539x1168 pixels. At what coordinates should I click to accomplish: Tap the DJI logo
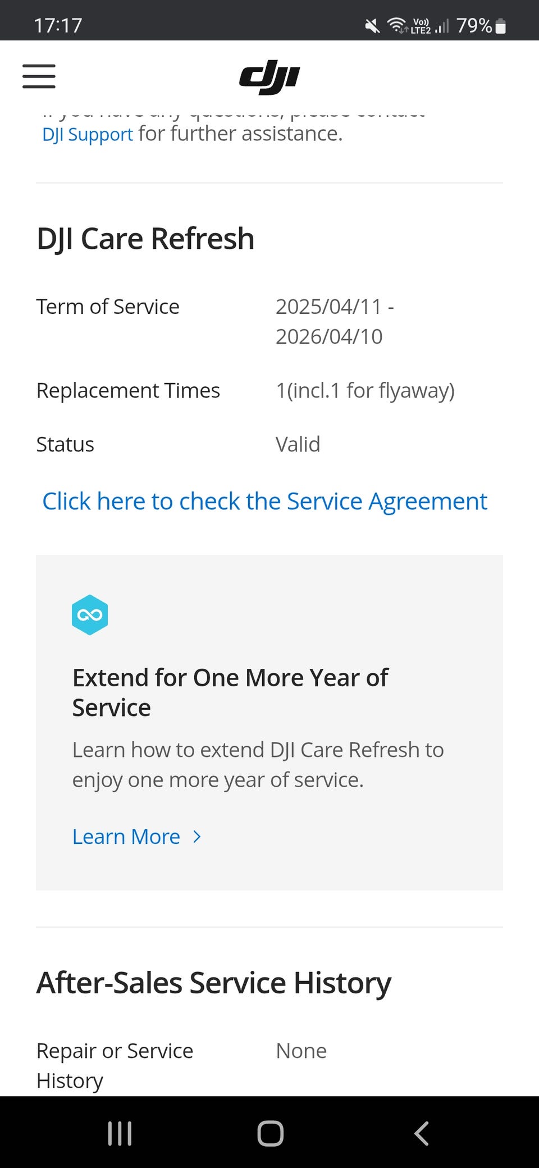click(x=269, y=77)
